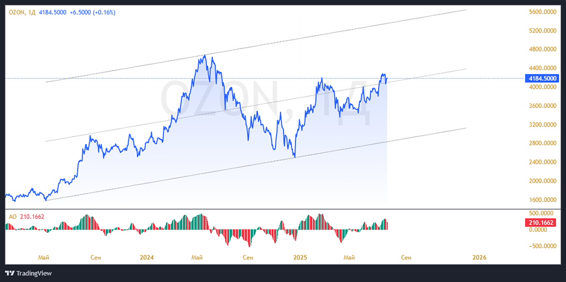Viewport: 566px width, 282px height.
Task: Click the Сен label before 2026
Action: 406,258
